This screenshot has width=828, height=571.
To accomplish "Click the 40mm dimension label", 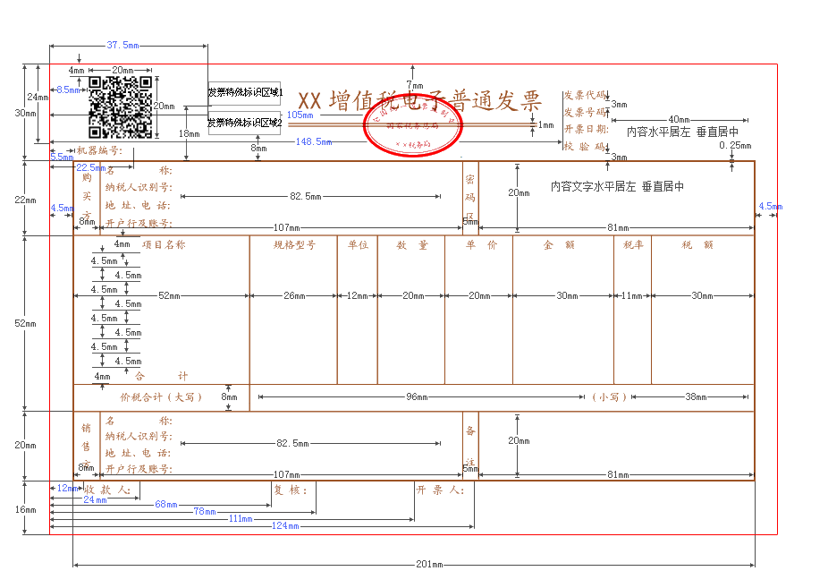I will (x=679, y=120).
